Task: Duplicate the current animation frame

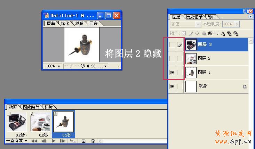Action: click(x=83, y=141)
